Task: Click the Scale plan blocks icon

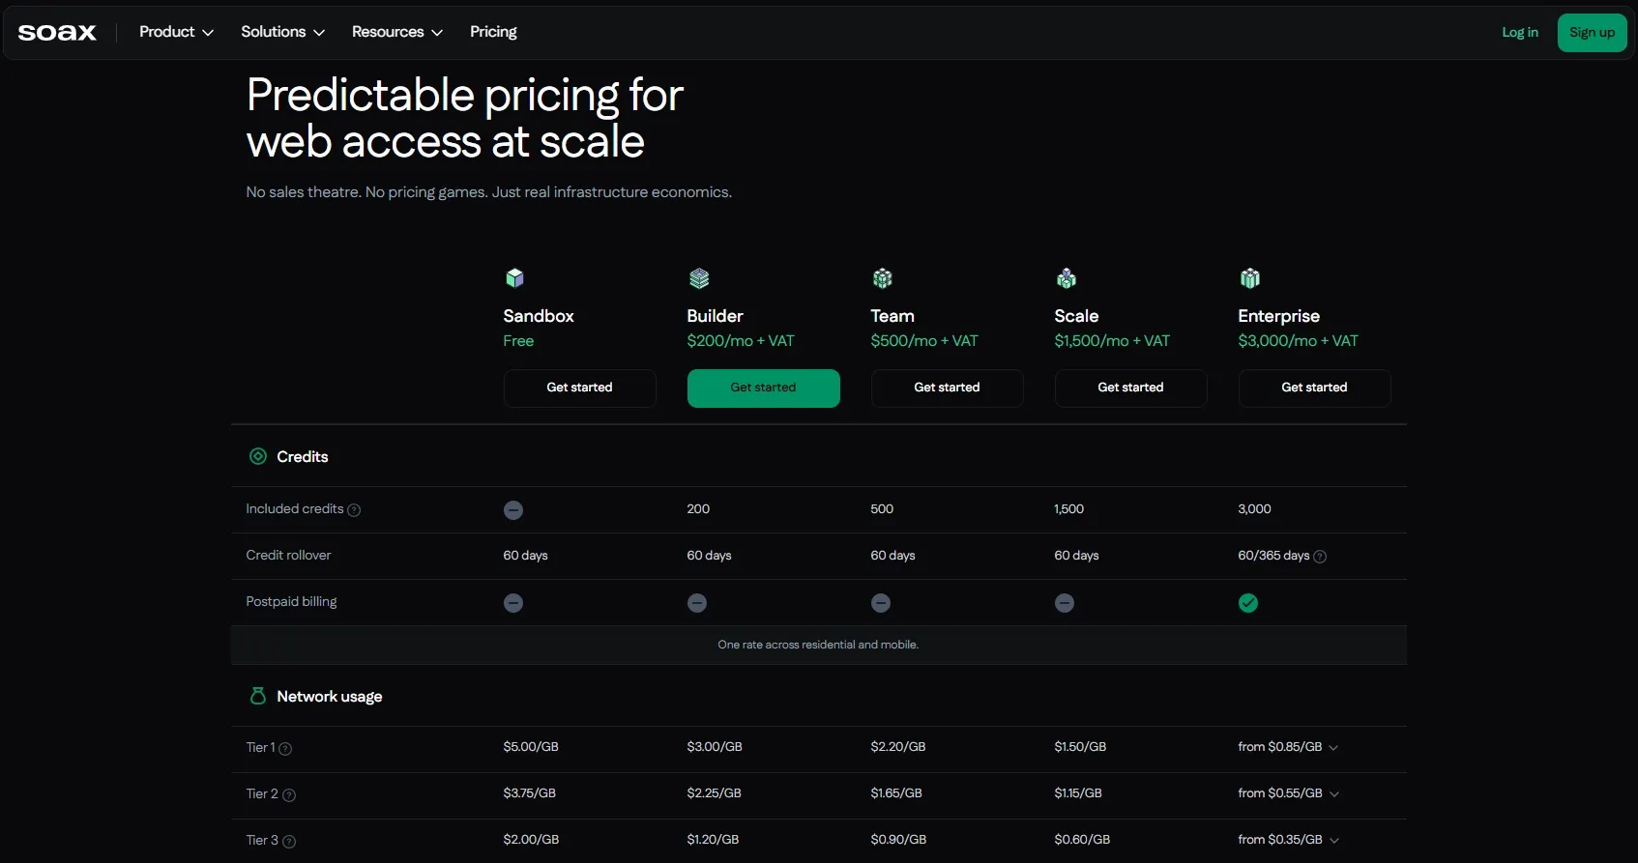Action: (x=1067, y=278)
